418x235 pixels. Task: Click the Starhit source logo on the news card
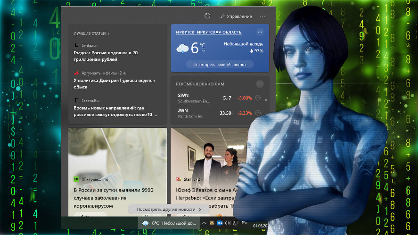tap(179, 179)
